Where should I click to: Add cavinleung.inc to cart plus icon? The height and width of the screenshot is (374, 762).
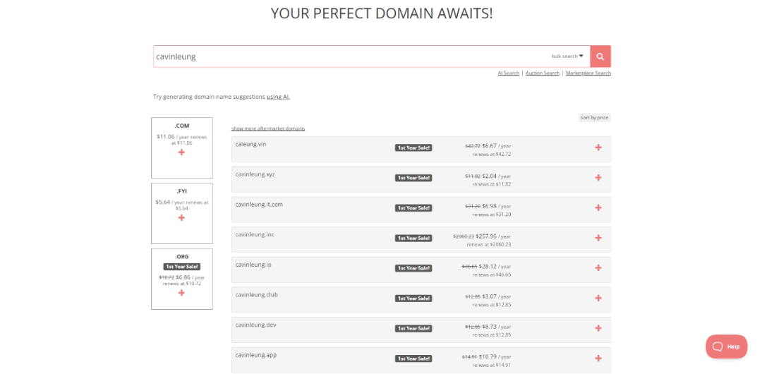tap(598, 238)
